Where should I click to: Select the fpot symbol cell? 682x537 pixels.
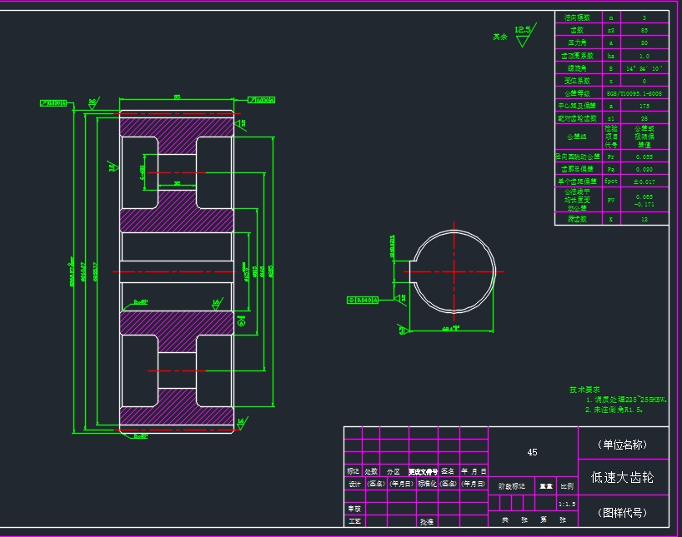click(x=611, y=181)
